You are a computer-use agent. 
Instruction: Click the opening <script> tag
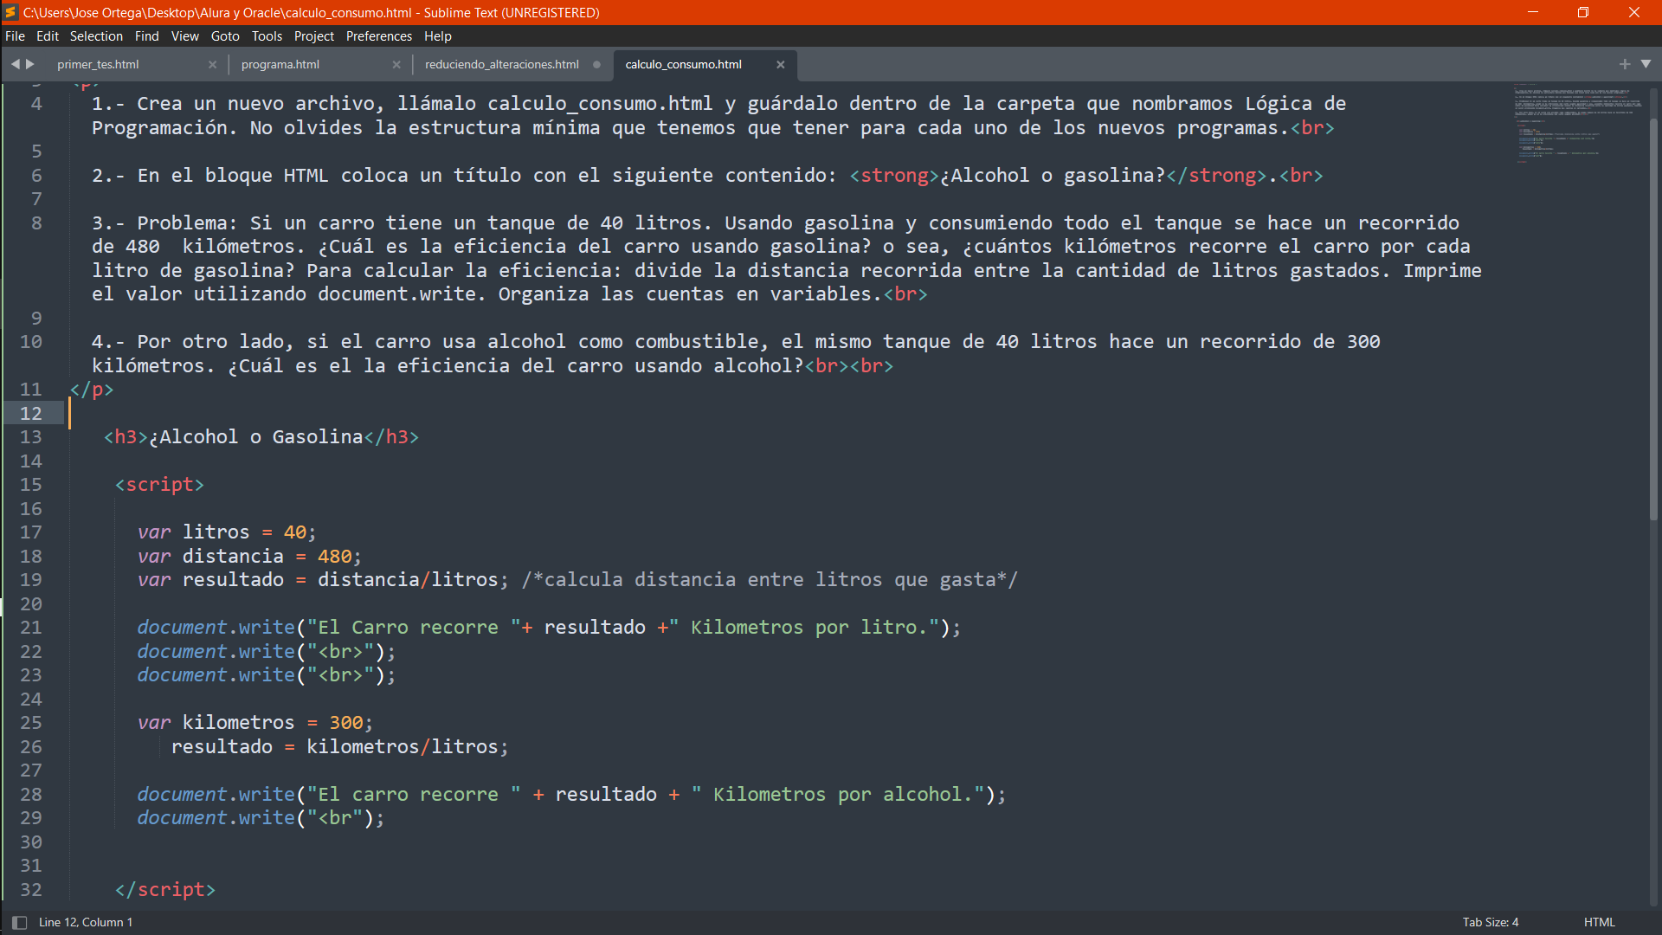click(159, 485)
